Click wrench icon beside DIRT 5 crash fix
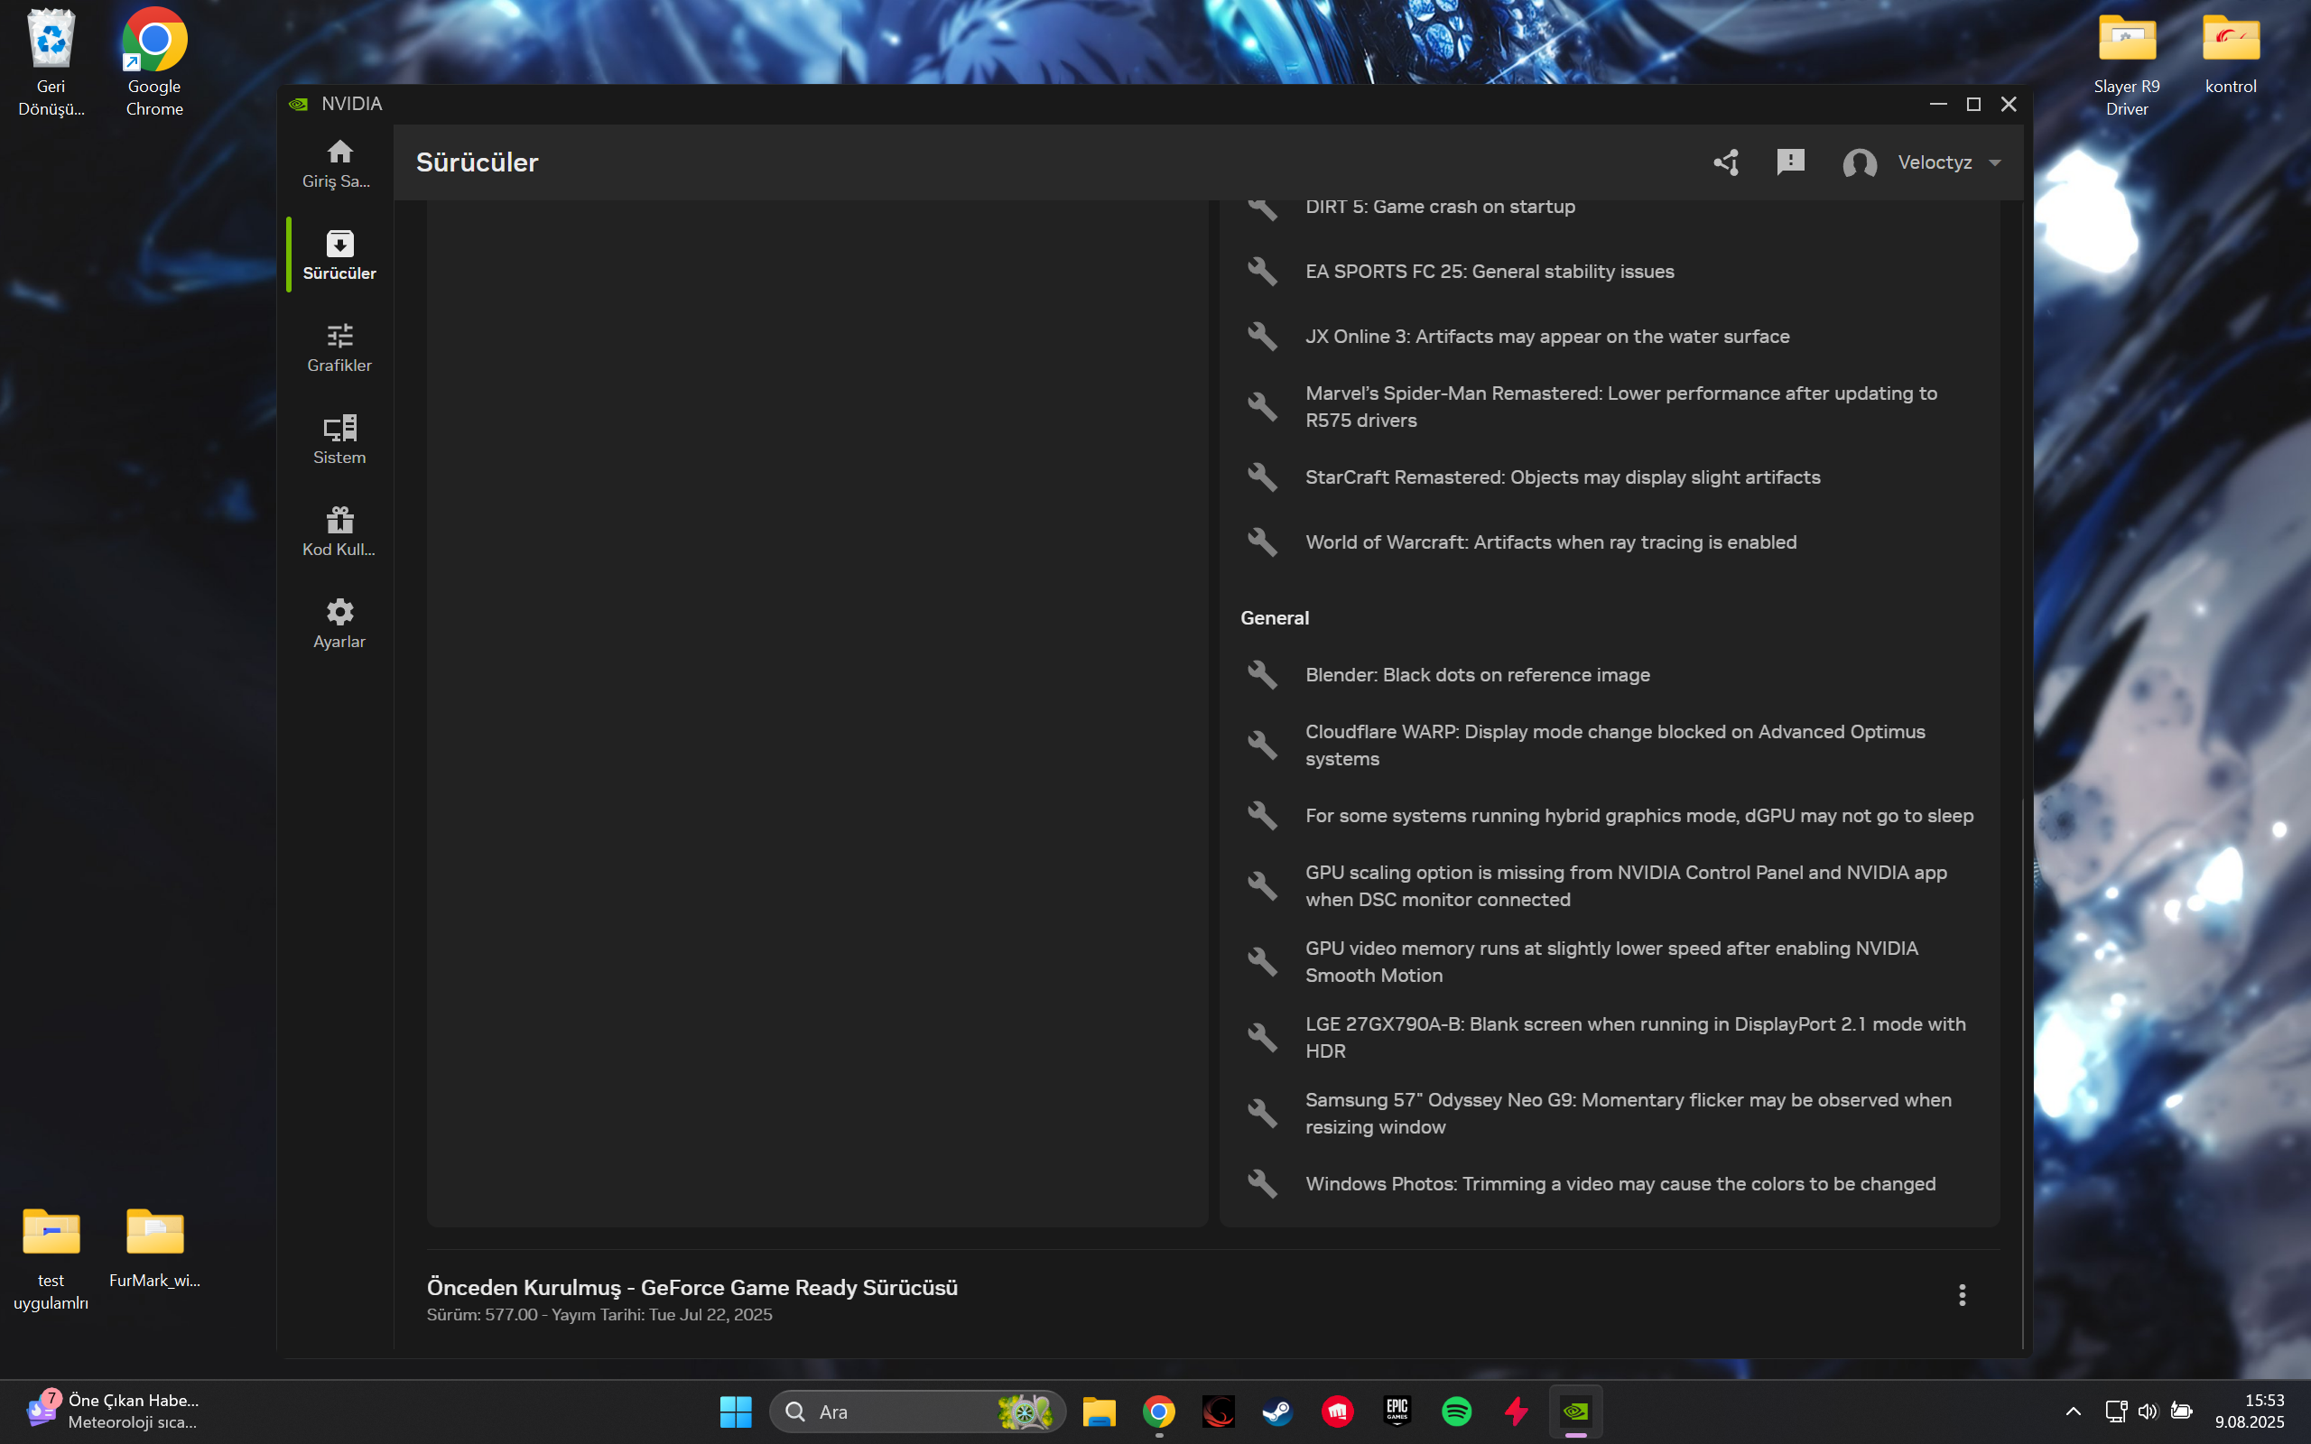2311x1444 pixels. tap(1262, 208)
